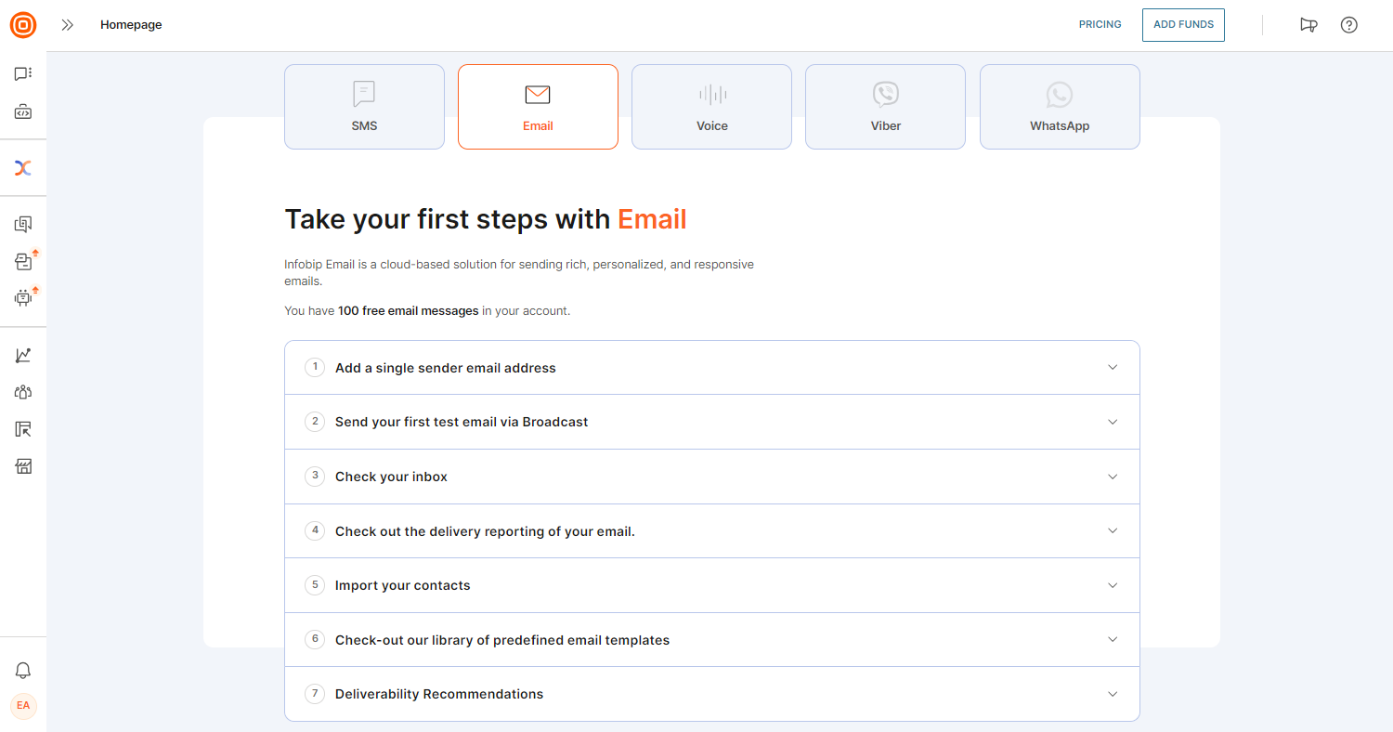Open the people icon in the sidebar
The image size is (1393, 732).
(23, 392)
